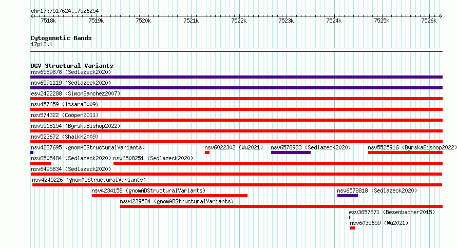Viewport: 457px width, 248px height.
Task: Open nsv4245226 (gnomADStructuralVariants) label
Action: click(x=89, y=180)
